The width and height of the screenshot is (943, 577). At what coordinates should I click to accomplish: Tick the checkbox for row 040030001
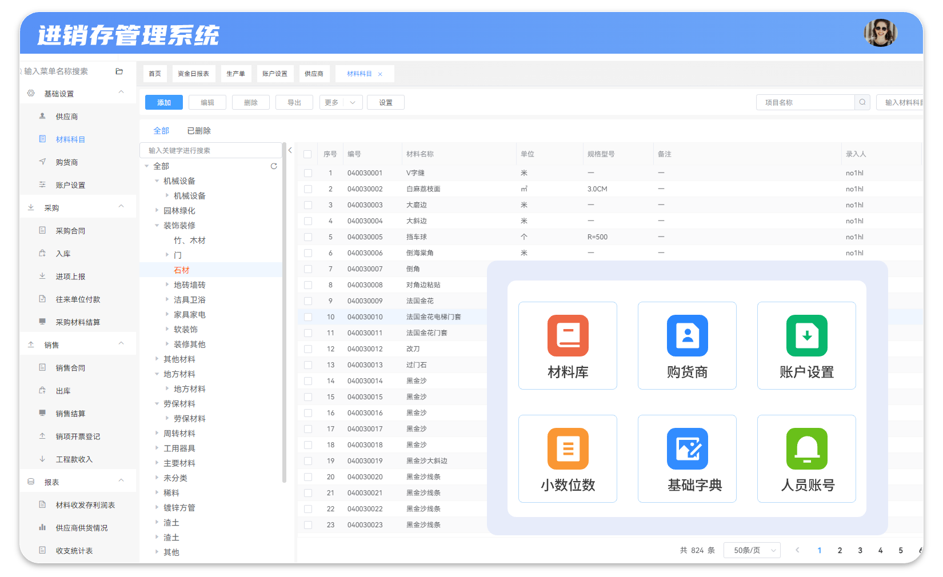click(x=308, y=173)
